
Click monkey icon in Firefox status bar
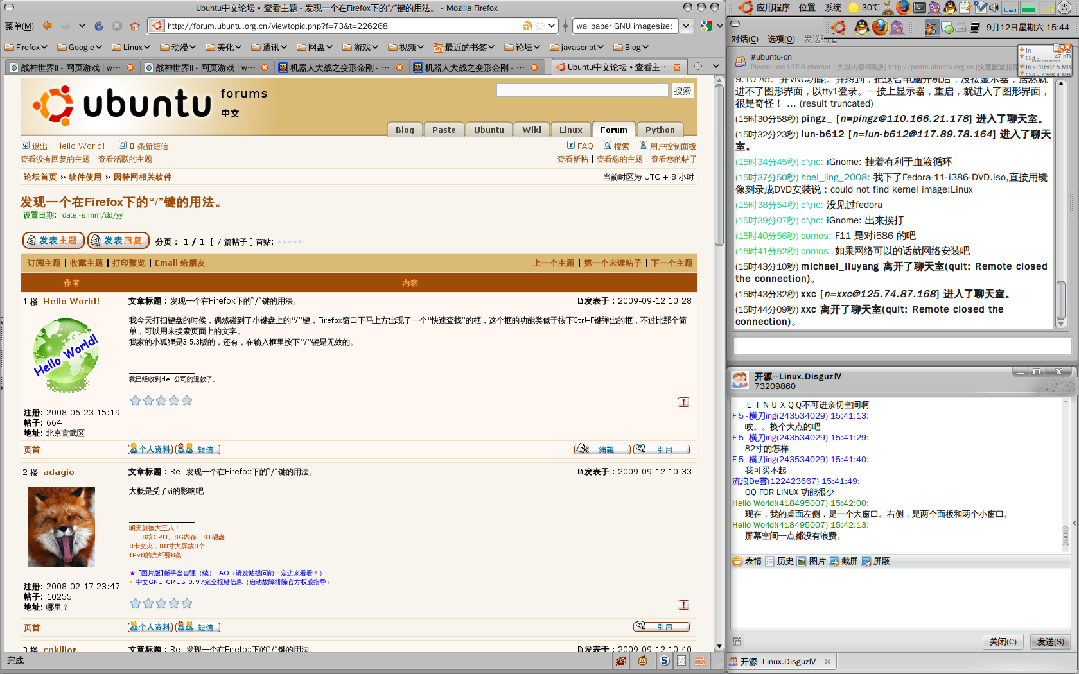(x=642, y=661)
